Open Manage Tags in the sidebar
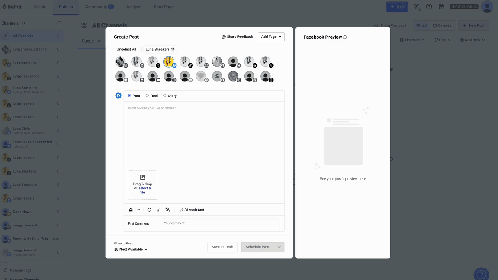The height and width of the screenshot is (280, 498). pos(18,270)
